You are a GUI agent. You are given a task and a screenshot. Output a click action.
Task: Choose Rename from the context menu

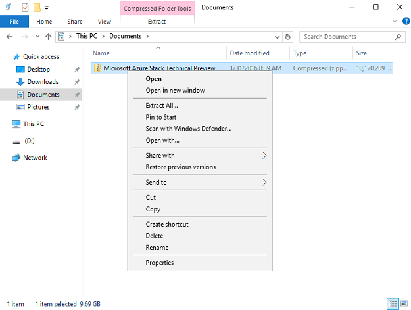200,247
